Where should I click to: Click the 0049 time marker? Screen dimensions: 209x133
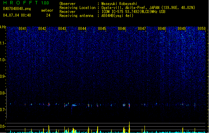point(182,29)
